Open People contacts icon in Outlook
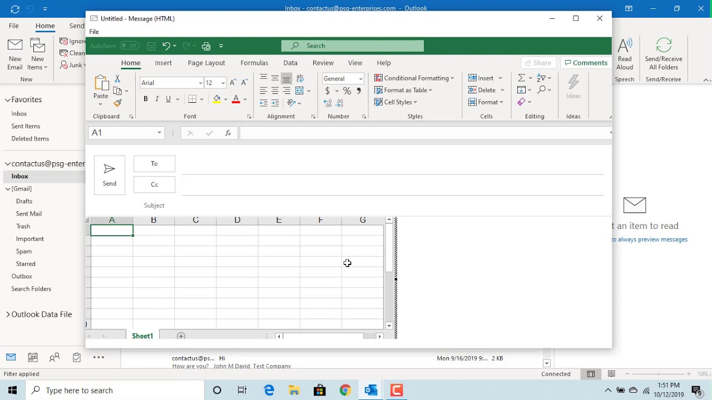The width and height of the screenshot is (712, 400). coord(55,358)
